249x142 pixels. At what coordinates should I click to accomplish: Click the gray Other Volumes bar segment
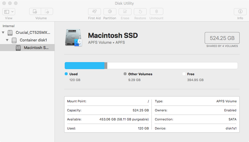pyautogui.click(x=106, y=66)
